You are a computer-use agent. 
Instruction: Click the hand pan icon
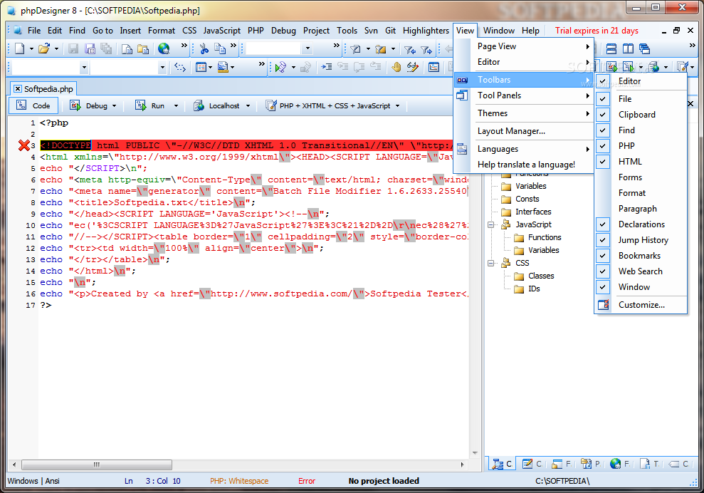click(396, 68)
